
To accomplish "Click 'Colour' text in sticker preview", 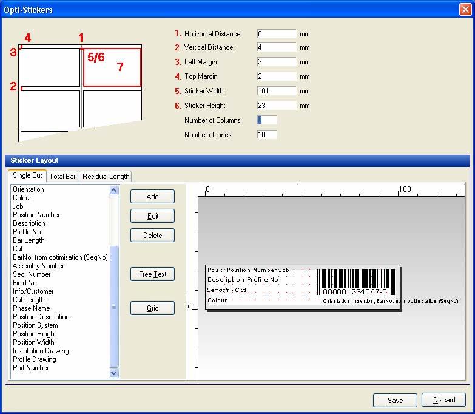I will pyautogui.click(x=217, y=300).
